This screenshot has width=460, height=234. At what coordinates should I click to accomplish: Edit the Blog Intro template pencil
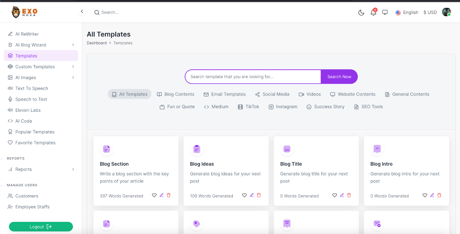[432, 195]
